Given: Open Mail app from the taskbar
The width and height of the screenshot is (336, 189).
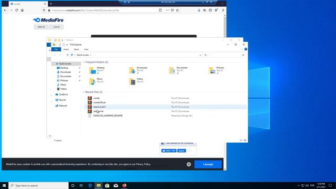Looking at the screenshot, I should 115,185.
